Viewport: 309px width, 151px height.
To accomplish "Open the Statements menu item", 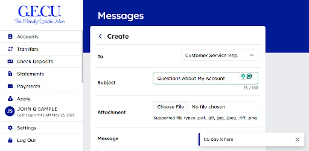I will 30,74.
